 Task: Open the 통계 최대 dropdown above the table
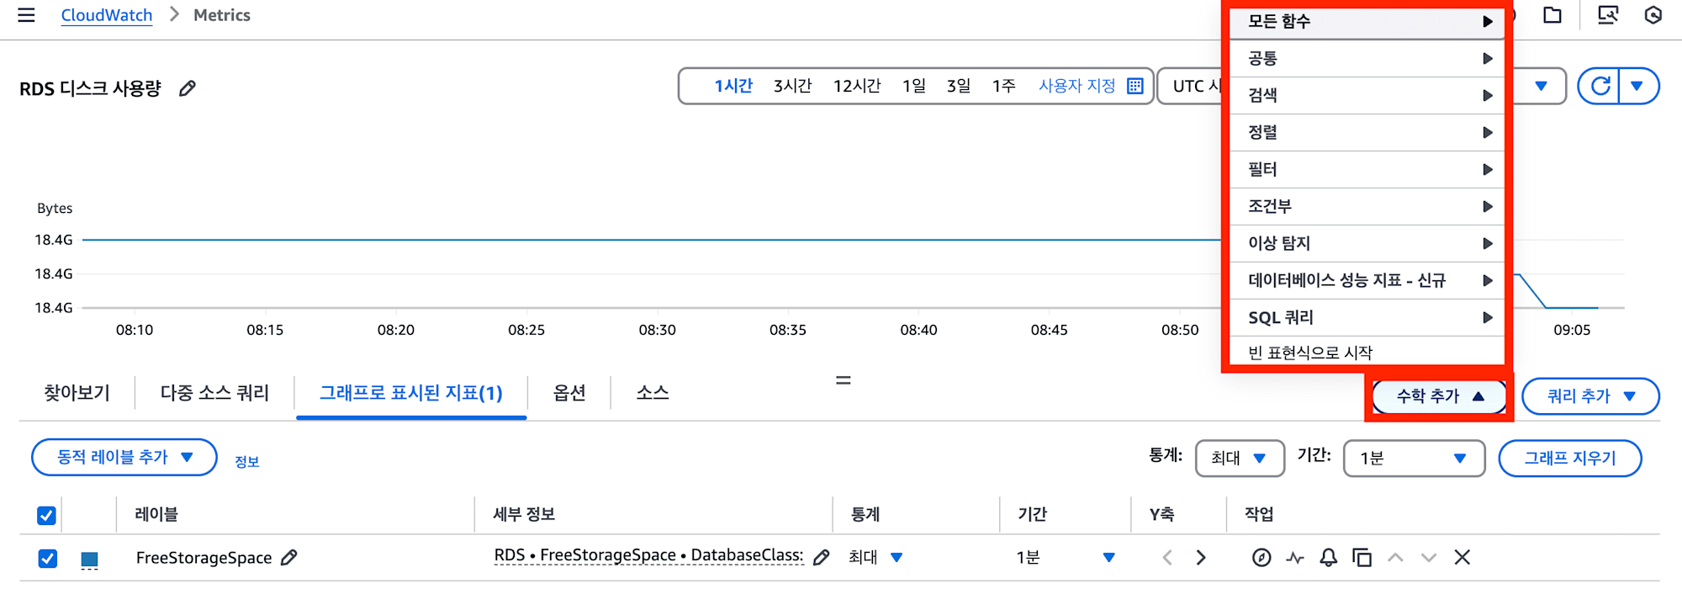click(1240, 458)
